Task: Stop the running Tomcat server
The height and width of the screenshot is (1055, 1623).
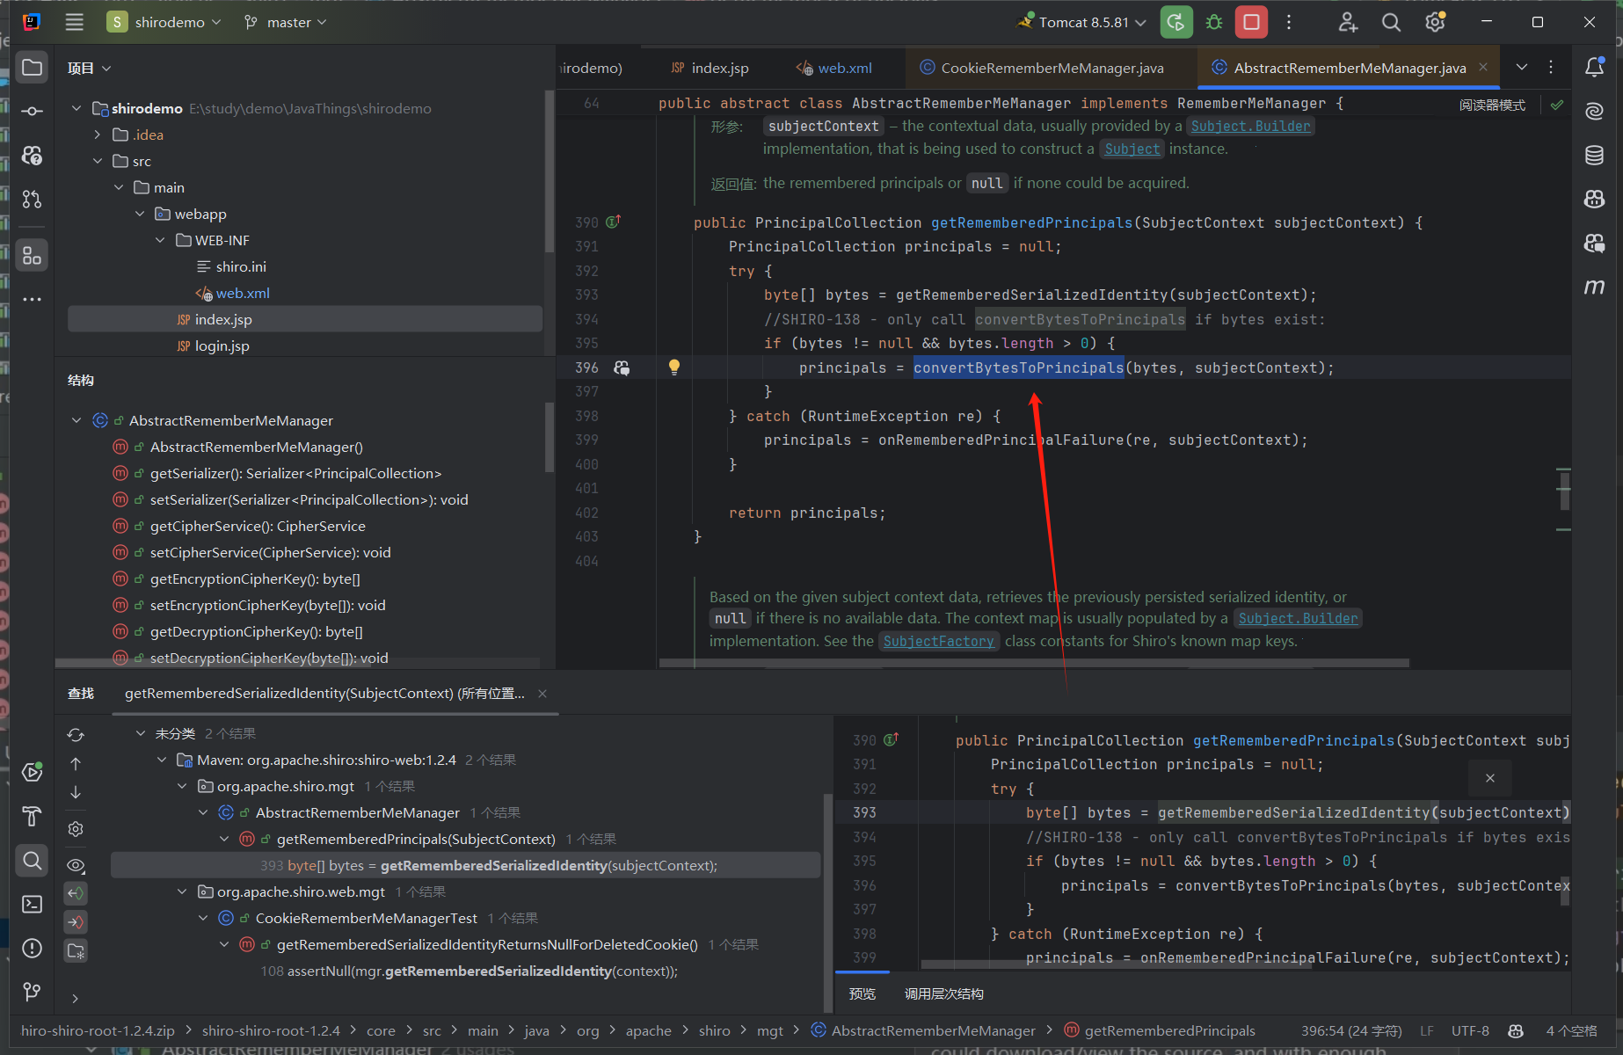Action: tap(1251, 22)
